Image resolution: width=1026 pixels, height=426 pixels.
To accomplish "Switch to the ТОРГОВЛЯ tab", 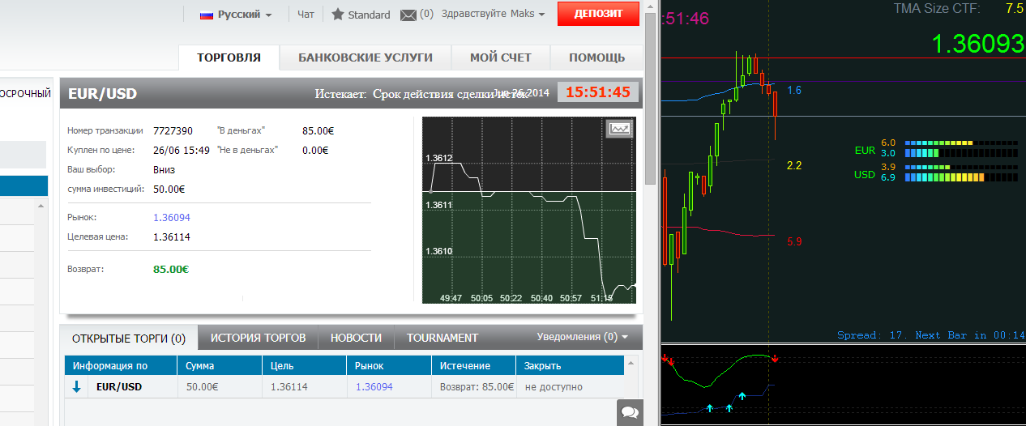I will pyautogui.click(x=229, y=58).
